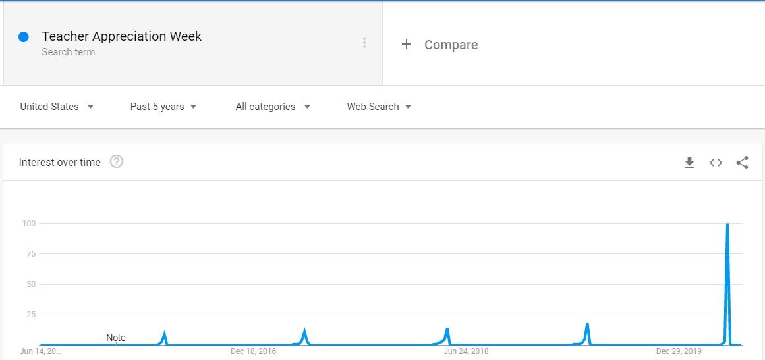Open the United States region dropdown
This screenshot has width=765, height=360.
pos(57,107)
